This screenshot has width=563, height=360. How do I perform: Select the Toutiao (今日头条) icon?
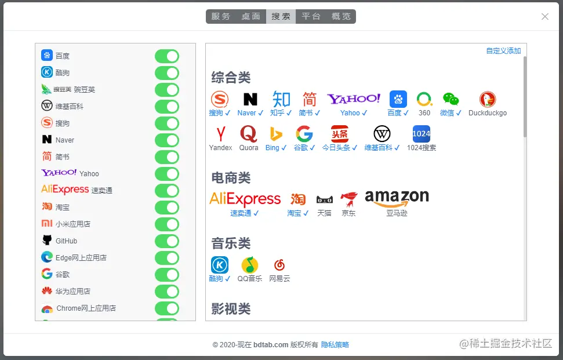(340, 134)
